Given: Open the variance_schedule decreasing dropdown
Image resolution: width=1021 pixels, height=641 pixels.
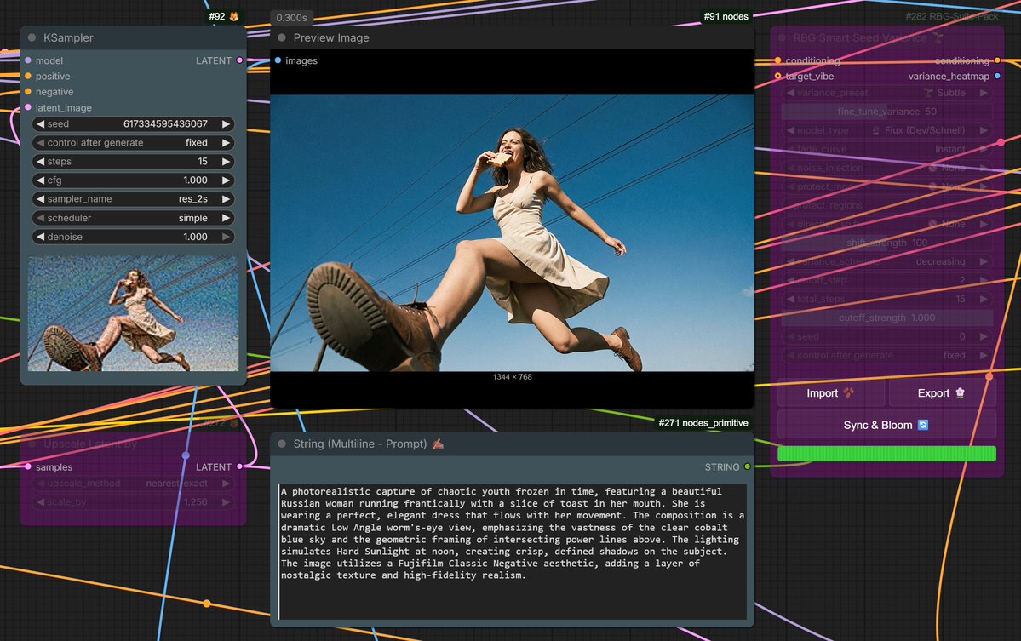Looking at the screenshot, I should coord(886,261).
